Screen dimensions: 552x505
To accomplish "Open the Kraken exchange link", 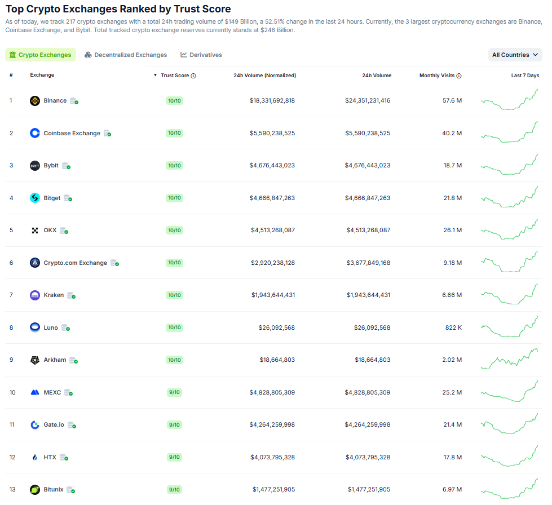I will point(54,295).
